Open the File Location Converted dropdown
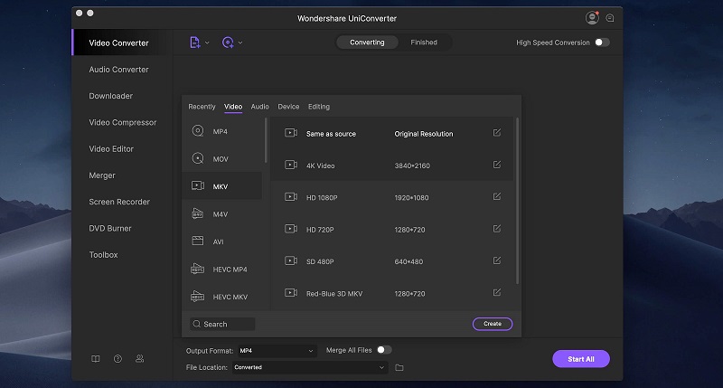Screen dimensions: 723x388 click(x=310, y=367)
